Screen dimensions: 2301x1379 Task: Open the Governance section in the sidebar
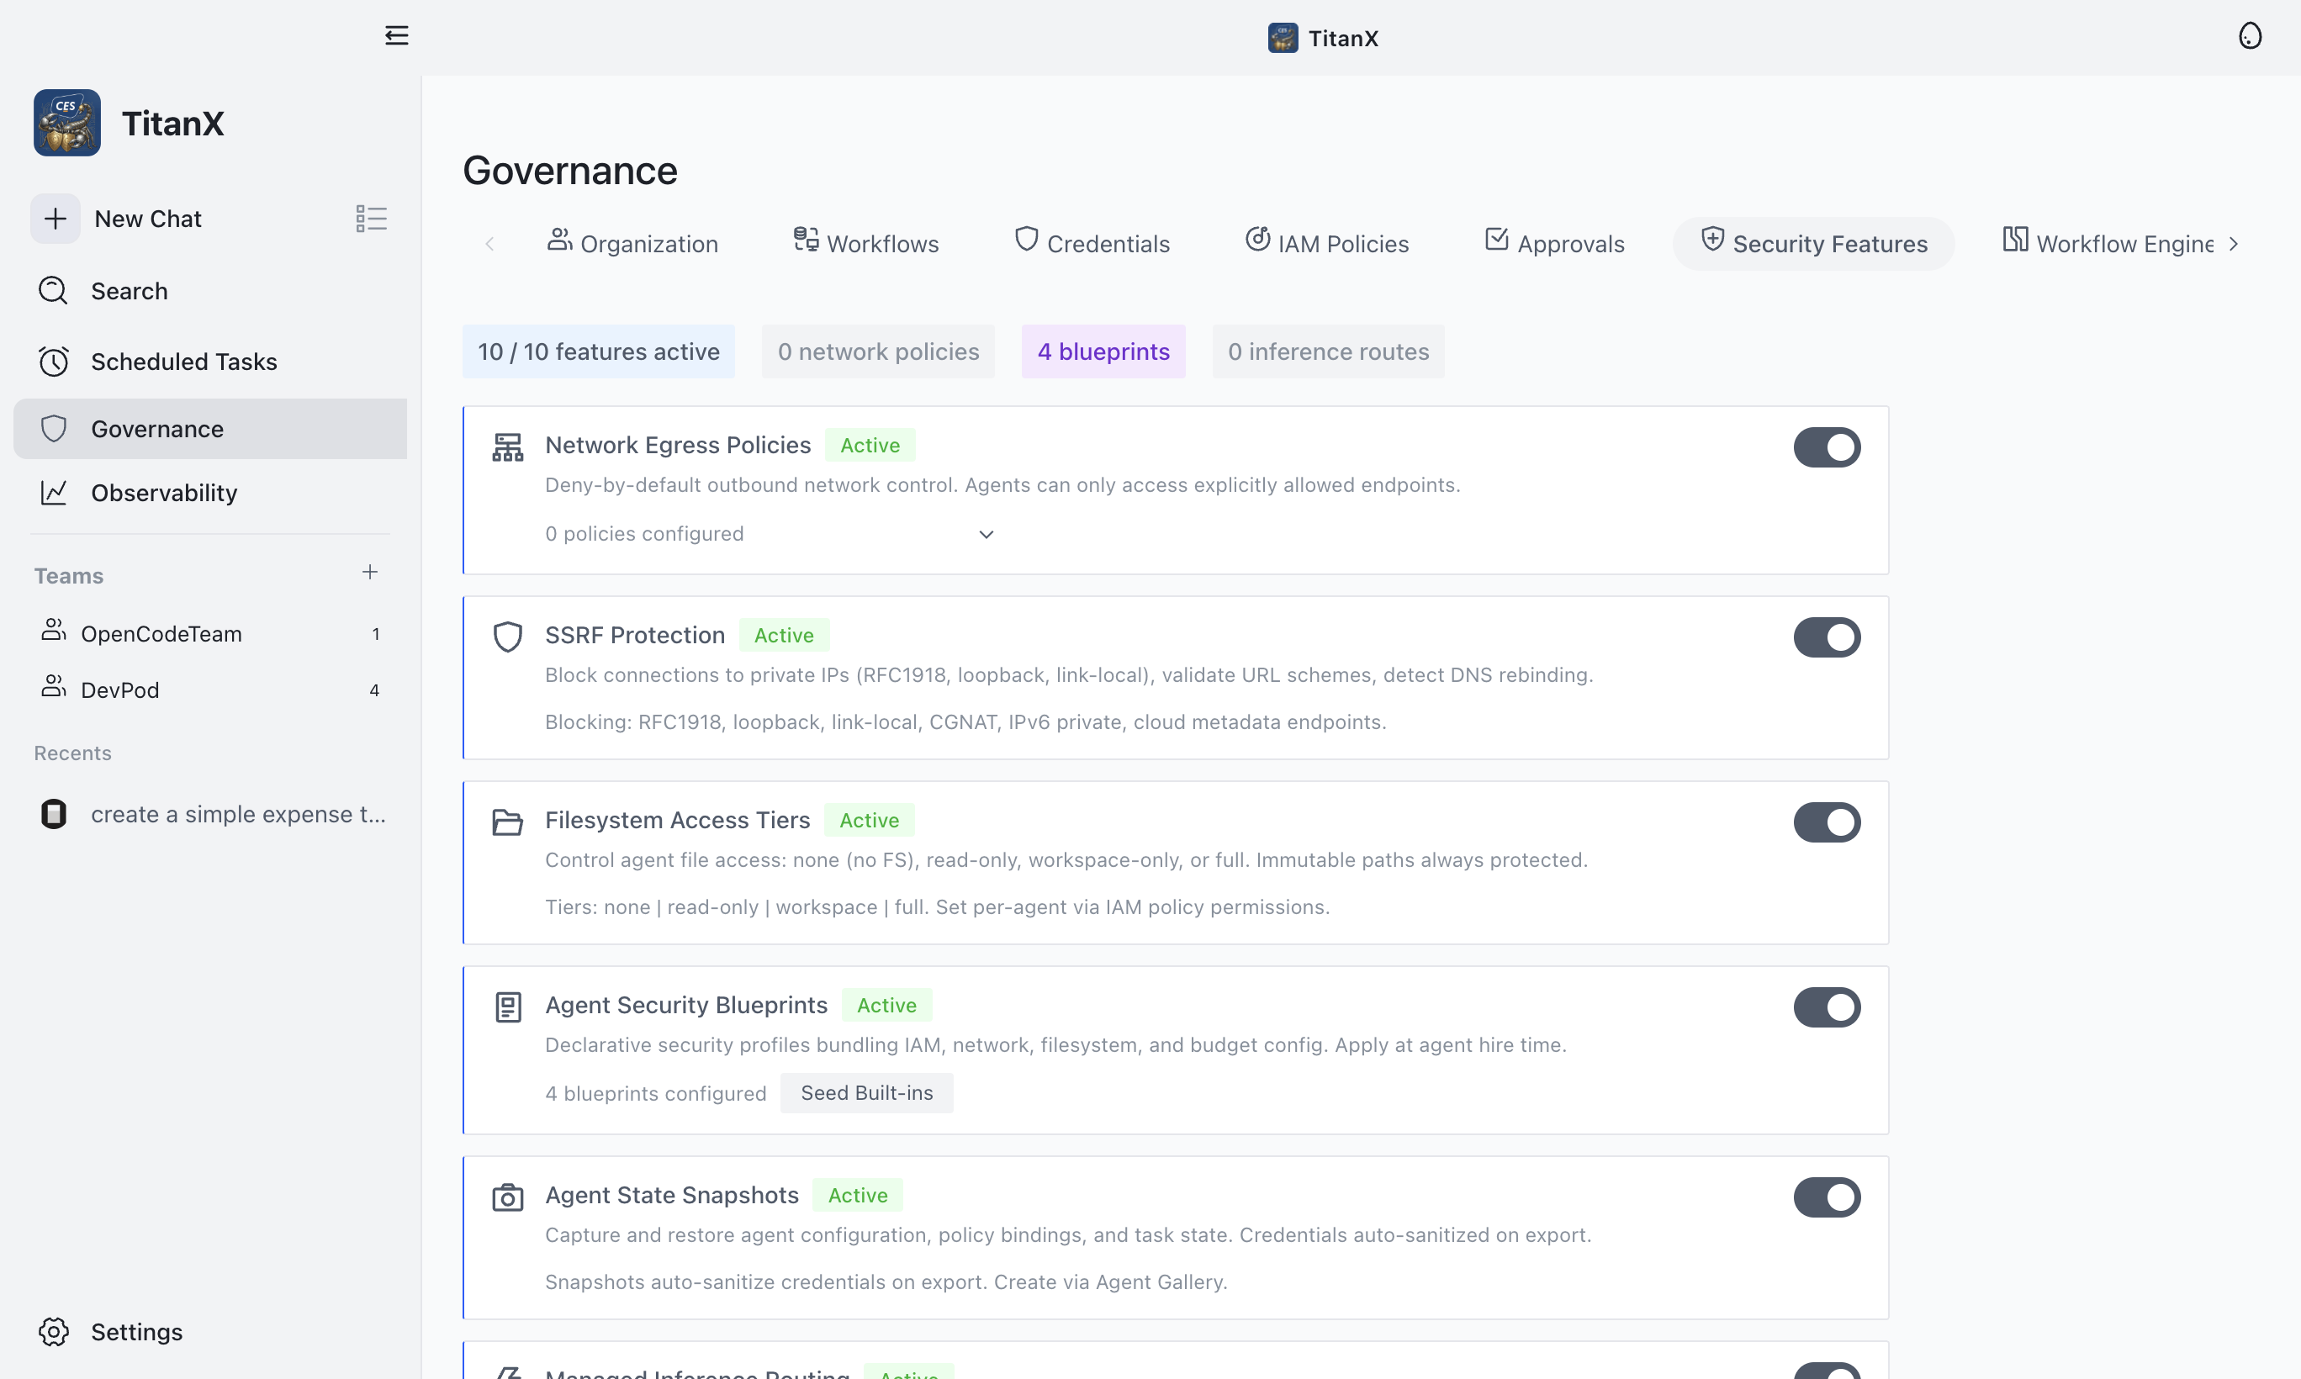(156, 428)
